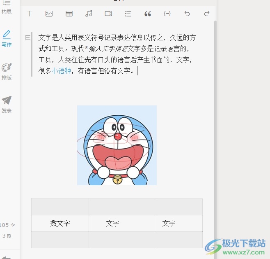
Task: Insert a video using the camera icon
Action: click(x=108, y=14)
